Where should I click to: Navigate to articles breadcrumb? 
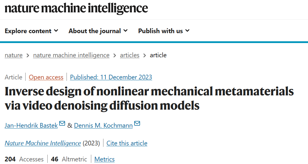pos(130,55)
